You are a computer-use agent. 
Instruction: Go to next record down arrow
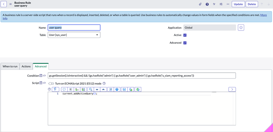coord(269,4)
